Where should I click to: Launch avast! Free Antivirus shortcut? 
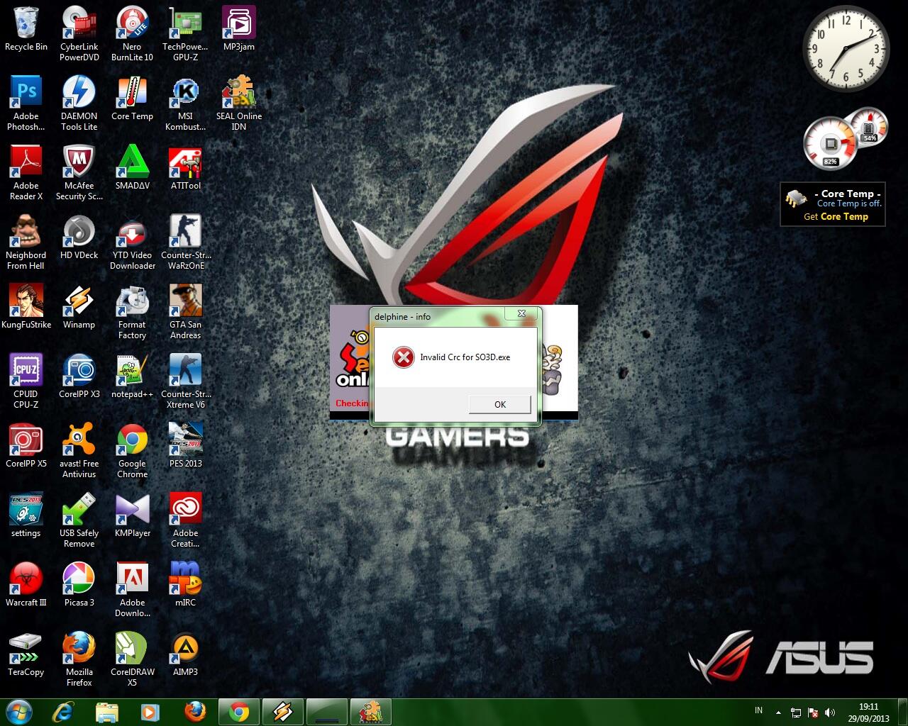[x=79, y=450]
